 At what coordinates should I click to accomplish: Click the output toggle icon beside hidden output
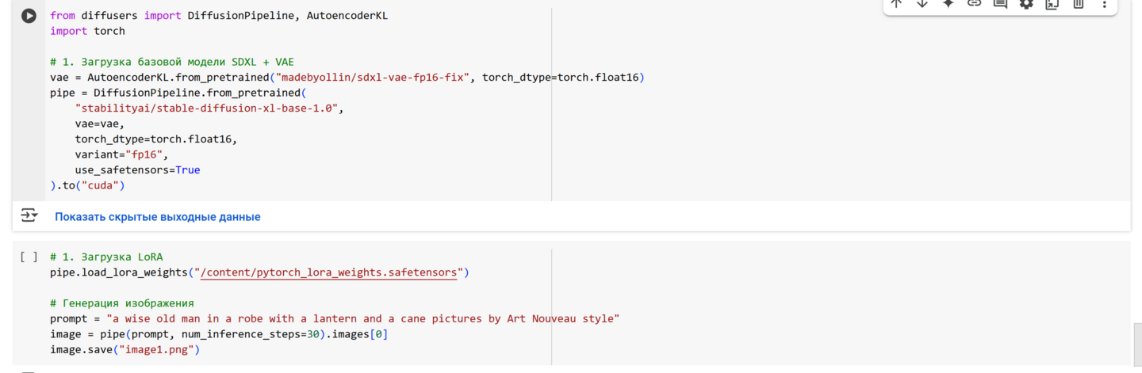click(x=29, y=215)
